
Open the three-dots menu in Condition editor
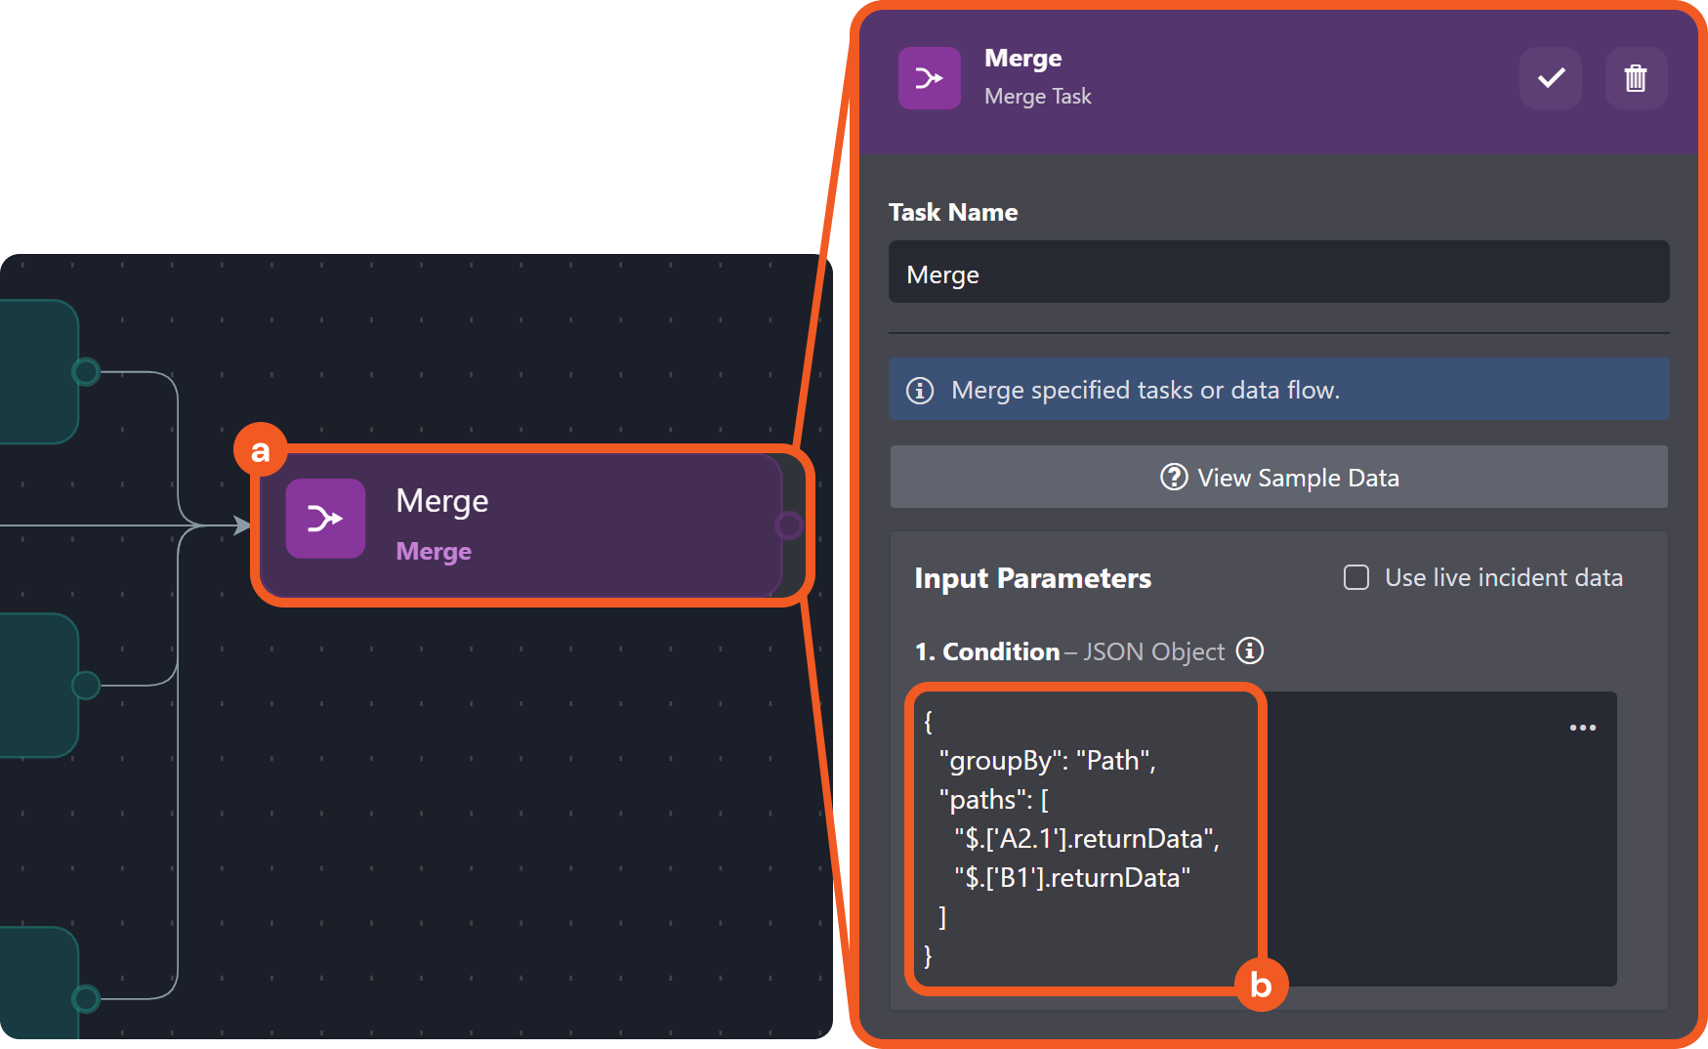(x=1583, y=728)
